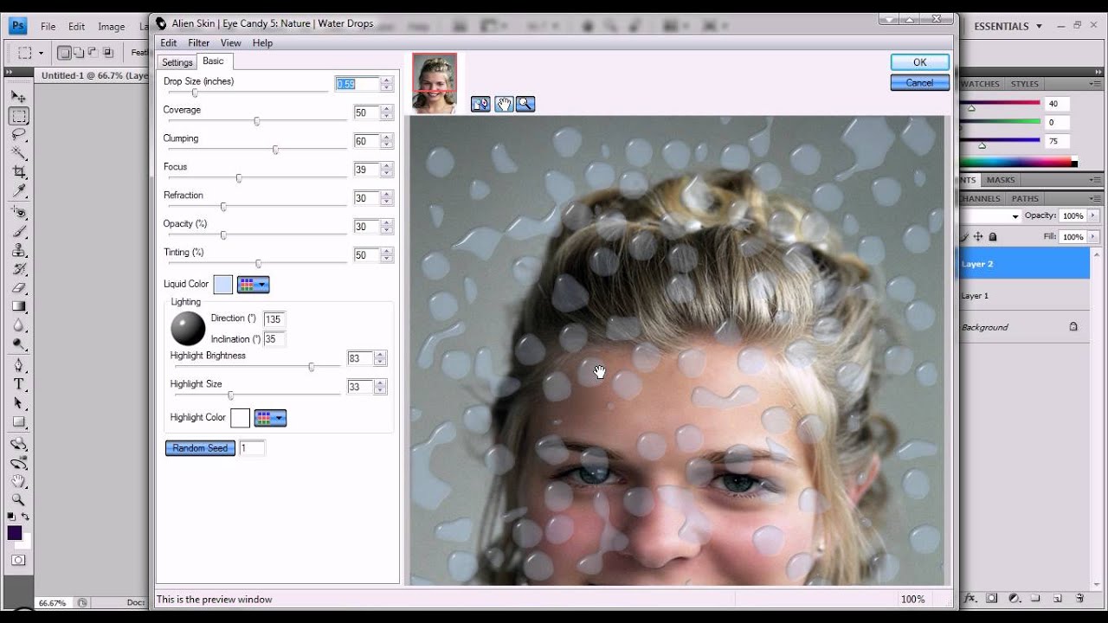Image resolution: width=1108 pixels, height=623 pixels.
Task: Switch to the Basic tab
Action: (x=213, y=61)
